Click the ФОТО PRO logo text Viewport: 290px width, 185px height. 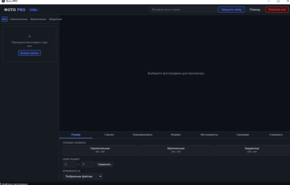(15, 10)
